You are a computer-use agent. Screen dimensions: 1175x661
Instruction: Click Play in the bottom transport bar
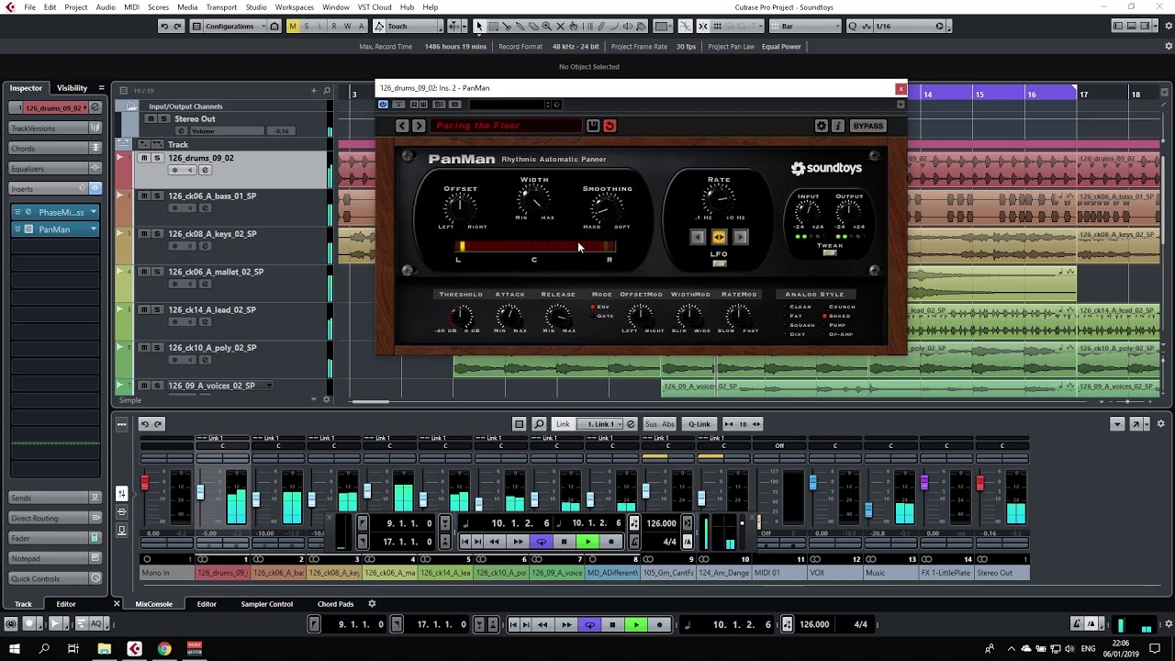[x=635, y=624]
